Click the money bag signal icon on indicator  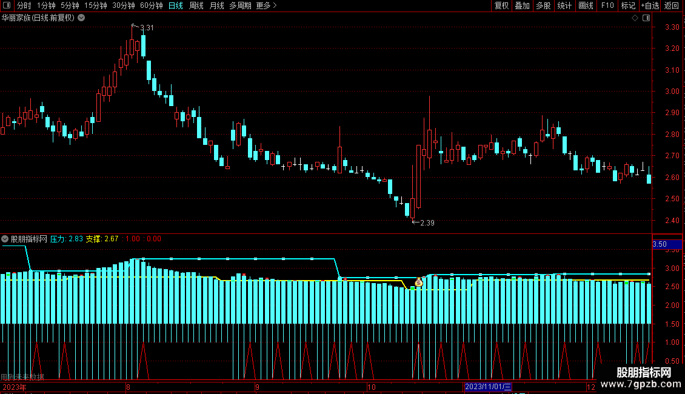[x=418, y=282]
